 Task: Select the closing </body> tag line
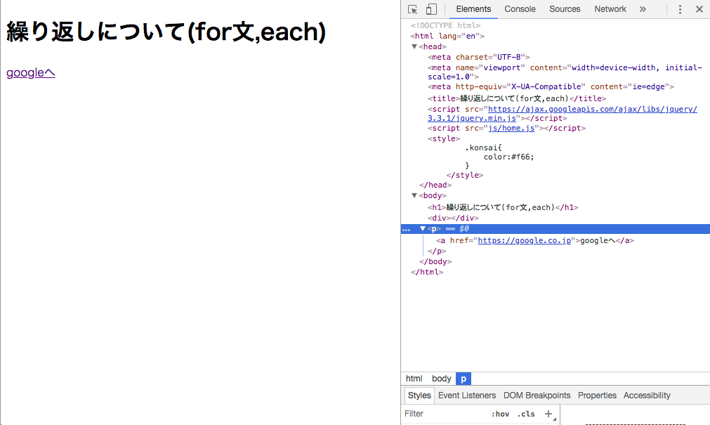pos(435,261)
